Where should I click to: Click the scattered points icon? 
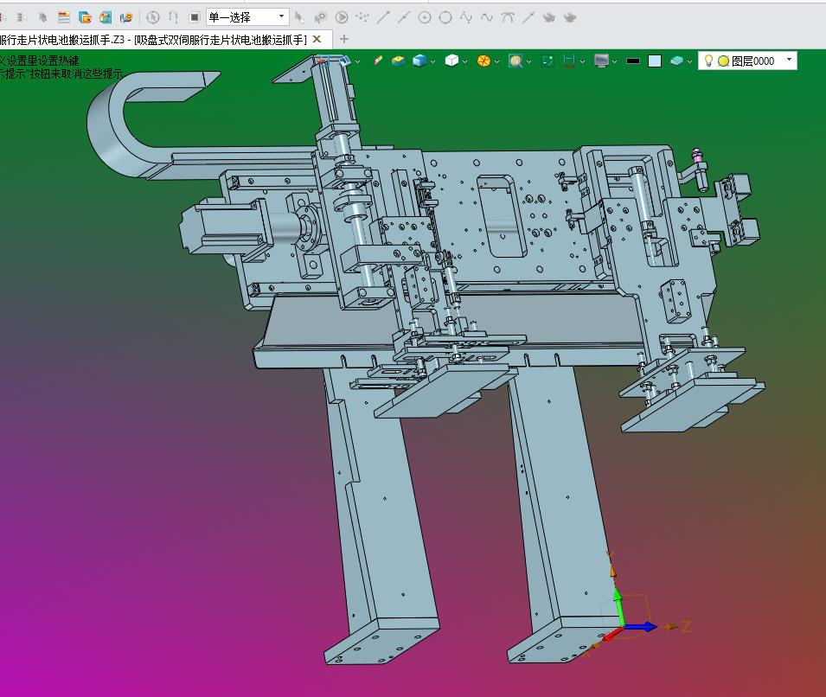tap(362, 17)
